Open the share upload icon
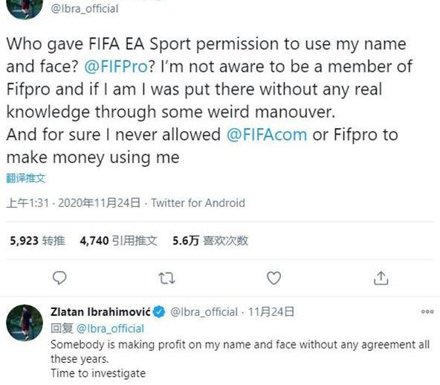The image size is (440, 385). tap(381, 278)
